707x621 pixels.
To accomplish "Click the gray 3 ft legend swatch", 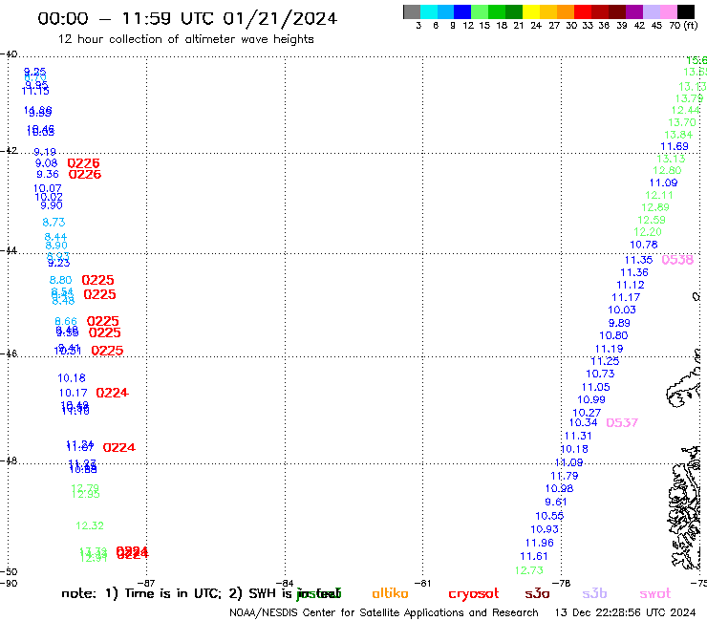I will tap(412, 11).
